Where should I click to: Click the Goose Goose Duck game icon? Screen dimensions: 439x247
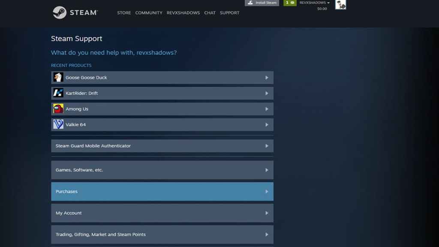tap(58, 78)
